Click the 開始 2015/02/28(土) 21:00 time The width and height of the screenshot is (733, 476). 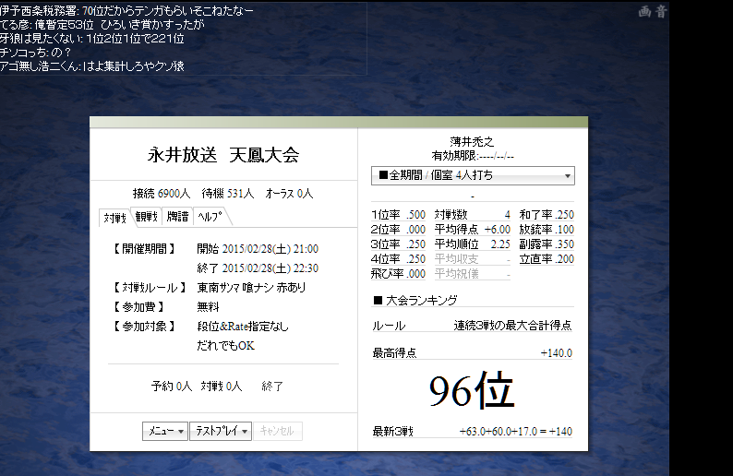tap(258, 249)
